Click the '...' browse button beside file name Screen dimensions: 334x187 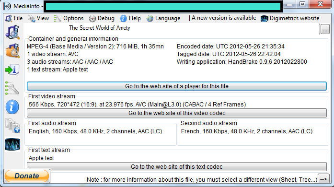pos(325,29)
